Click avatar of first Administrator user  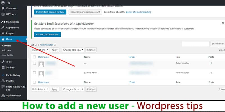coord(41,64)
